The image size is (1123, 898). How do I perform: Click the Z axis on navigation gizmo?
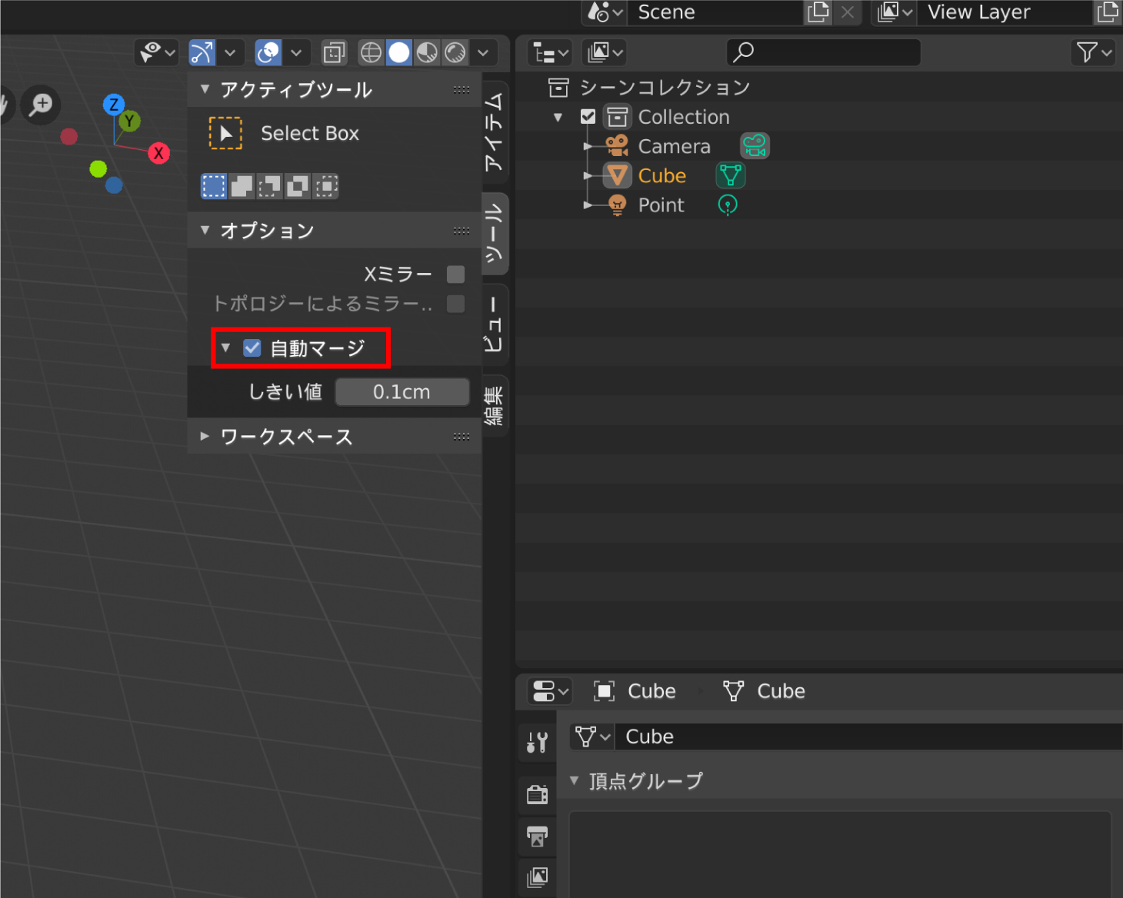coord(114,105)
